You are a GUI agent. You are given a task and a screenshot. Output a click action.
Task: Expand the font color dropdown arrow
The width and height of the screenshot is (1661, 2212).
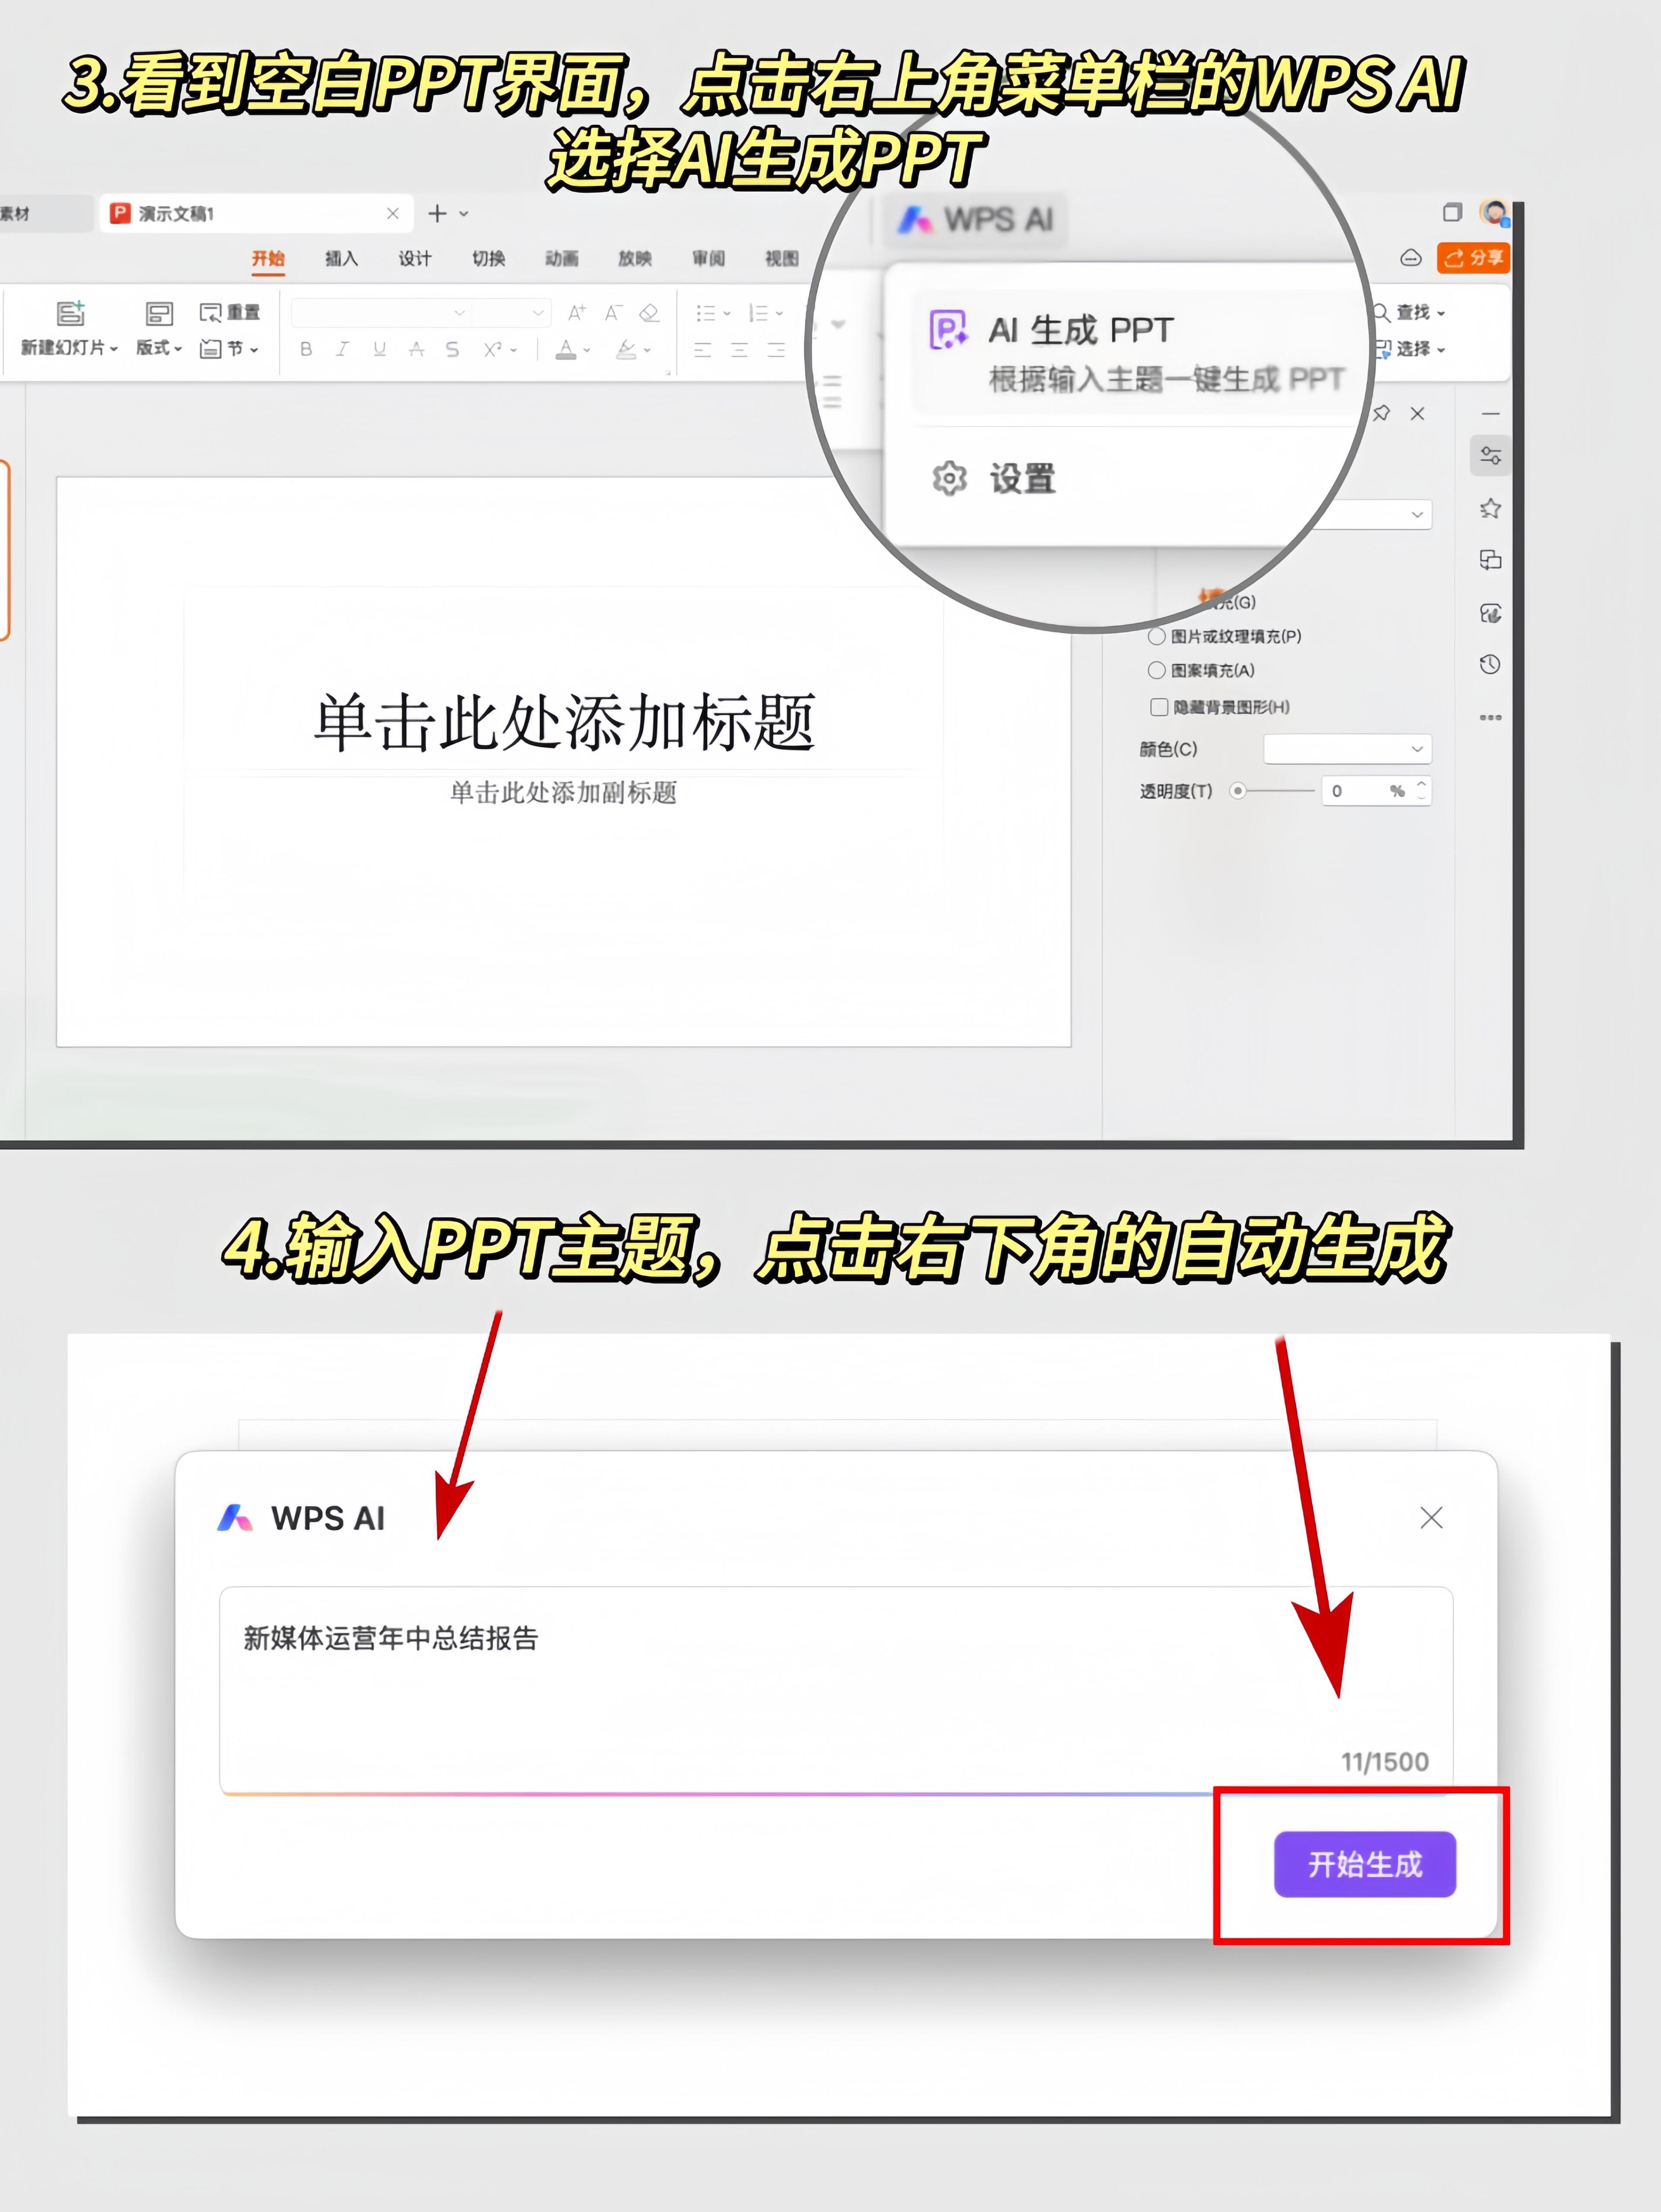pyautogui.click(x=587, y=350)
